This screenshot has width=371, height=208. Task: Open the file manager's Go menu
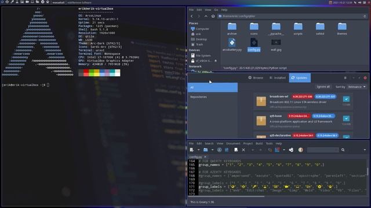click(x=216, y=10)
